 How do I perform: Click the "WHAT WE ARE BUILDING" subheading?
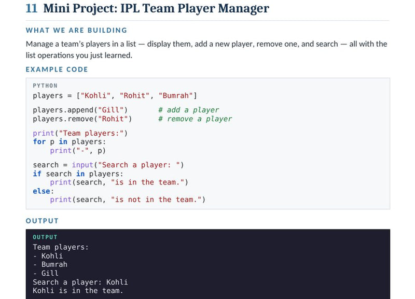pyautogui.click(x=76, y=30)
